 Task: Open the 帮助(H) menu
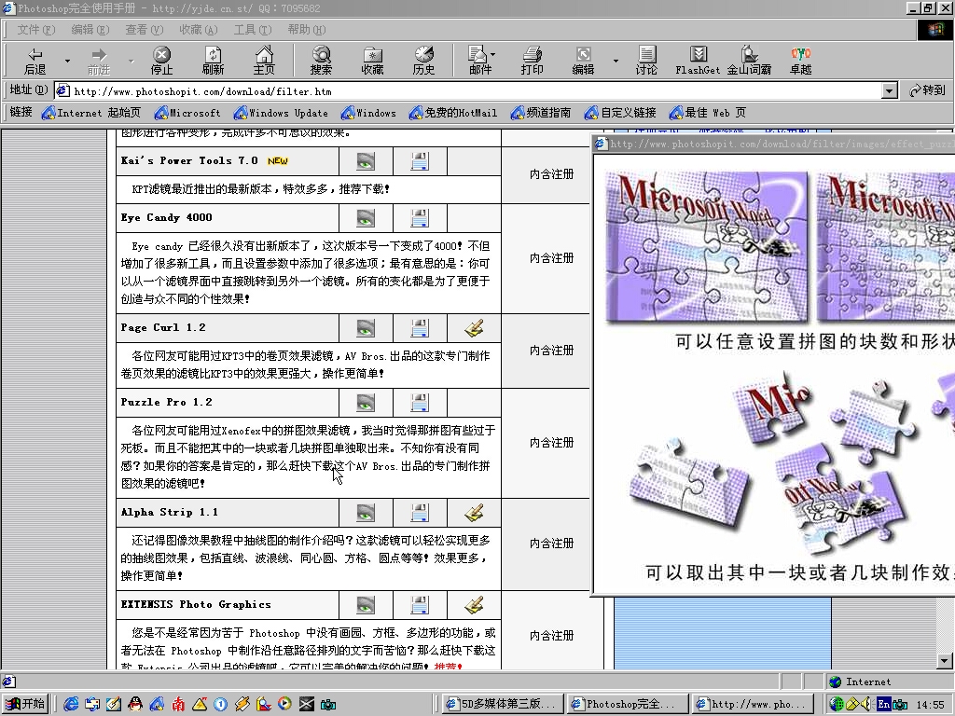pos(307,29)
